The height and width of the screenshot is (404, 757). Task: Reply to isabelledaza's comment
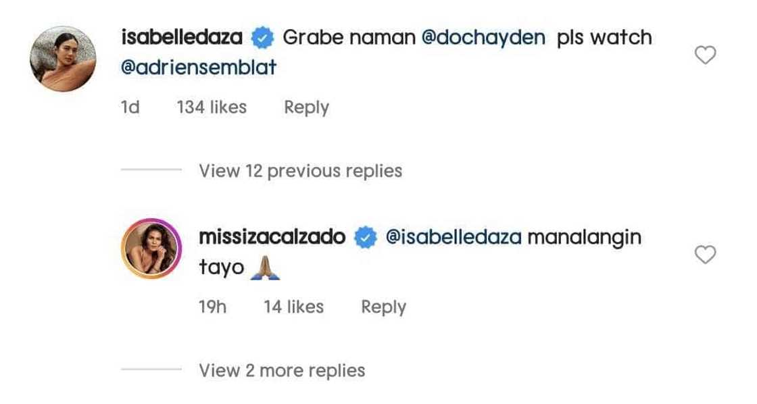pyautogui.click(x=306, y=107)
